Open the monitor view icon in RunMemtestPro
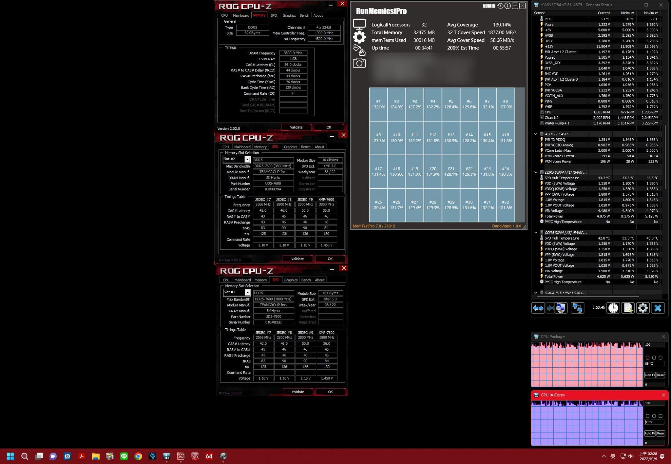This screenshot has height=464, width=671. pyautogui.click(x=359, y=24)
